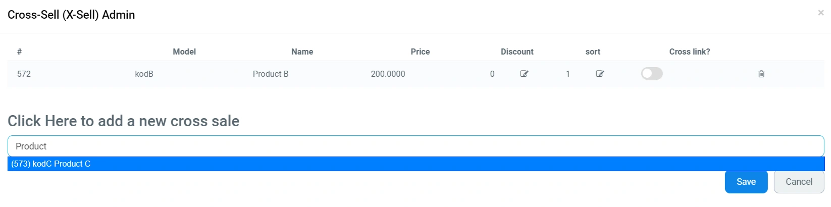This screenshot has width=831, height=207.
Task: Click the 'Cross link?' column header
Action: (690, 51)
